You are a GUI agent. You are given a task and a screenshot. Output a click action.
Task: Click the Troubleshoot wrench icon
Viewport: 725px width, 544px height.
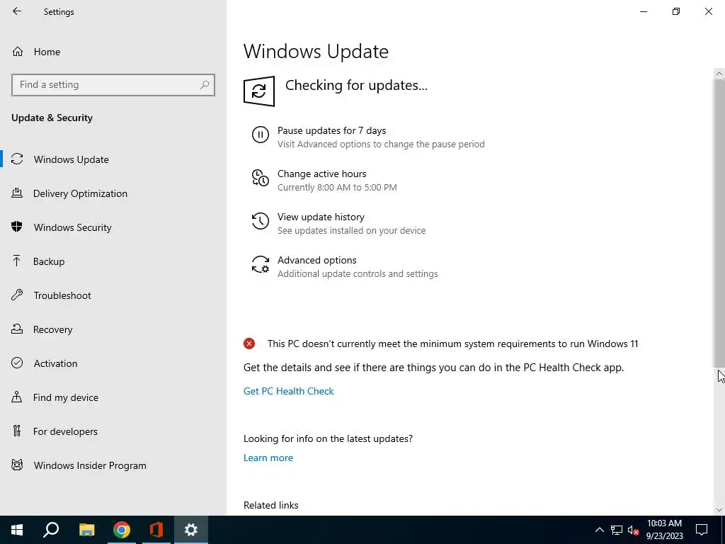[x=17, y=295]
